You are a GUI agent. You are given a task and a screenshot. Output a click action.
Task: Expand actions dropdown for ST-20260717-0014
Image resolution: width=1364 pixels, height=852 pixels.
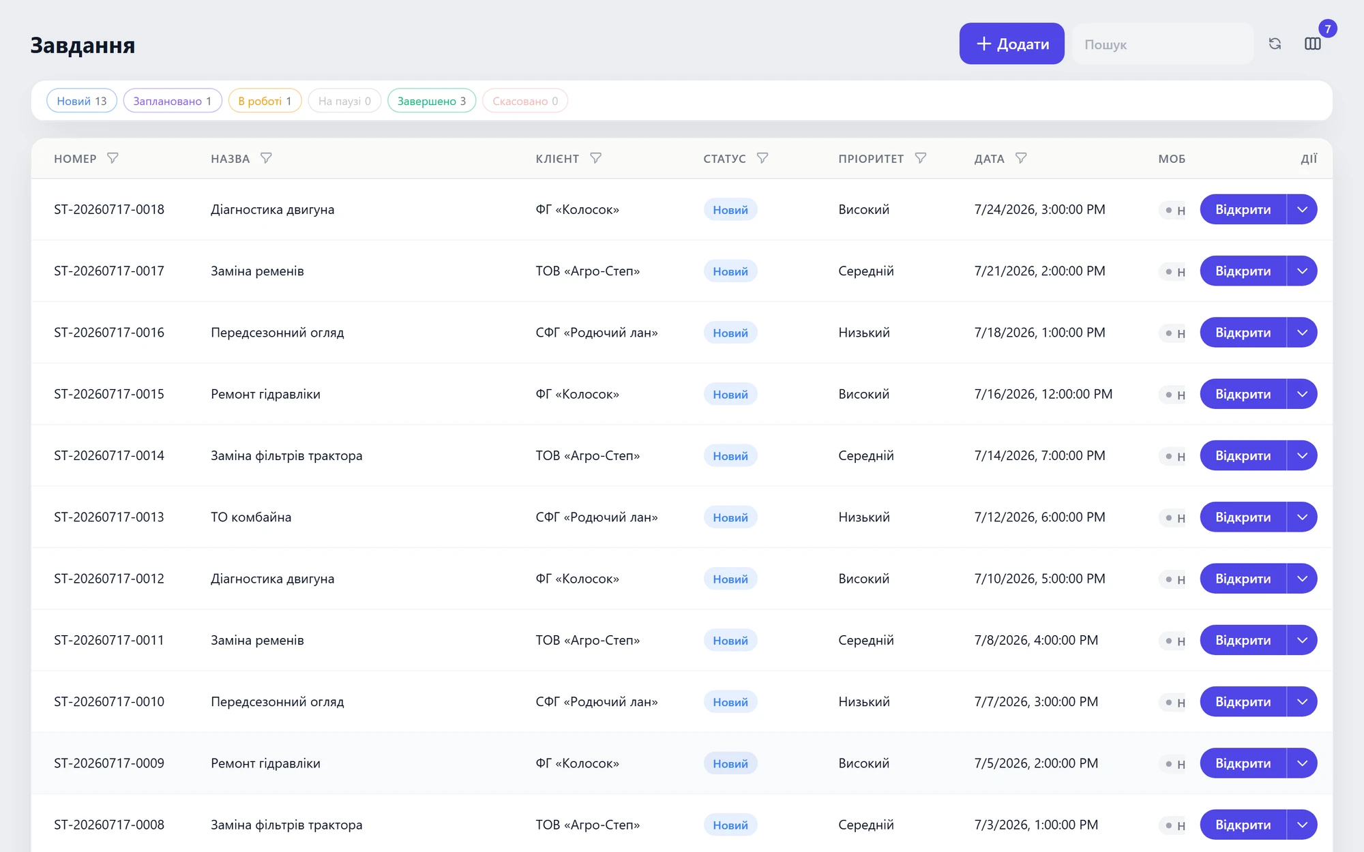click(x=1302, y=455)
